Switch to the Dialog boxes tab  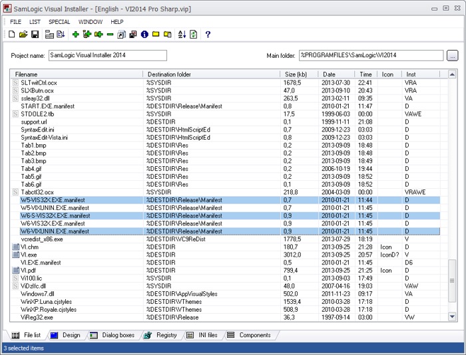pos(113,335)
